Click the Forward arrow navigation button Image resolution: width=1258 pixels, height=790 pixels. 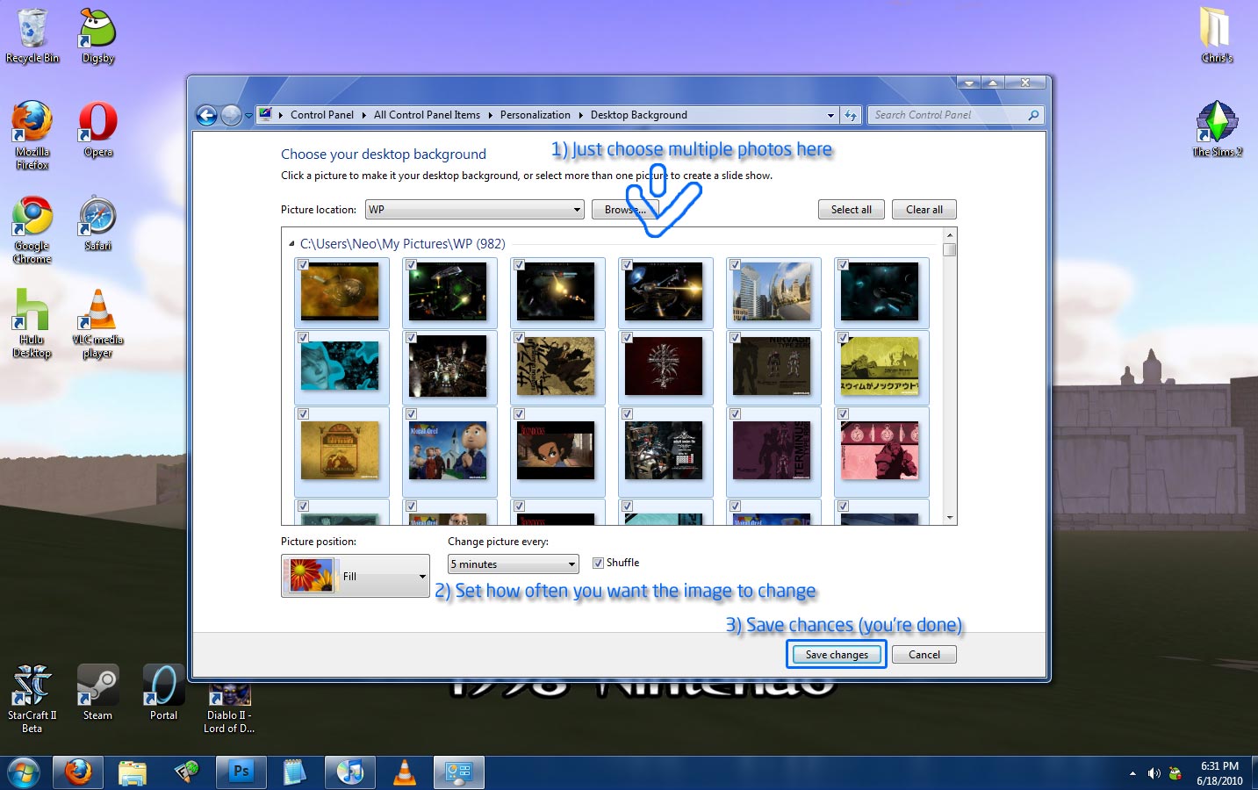pos(231,115)
